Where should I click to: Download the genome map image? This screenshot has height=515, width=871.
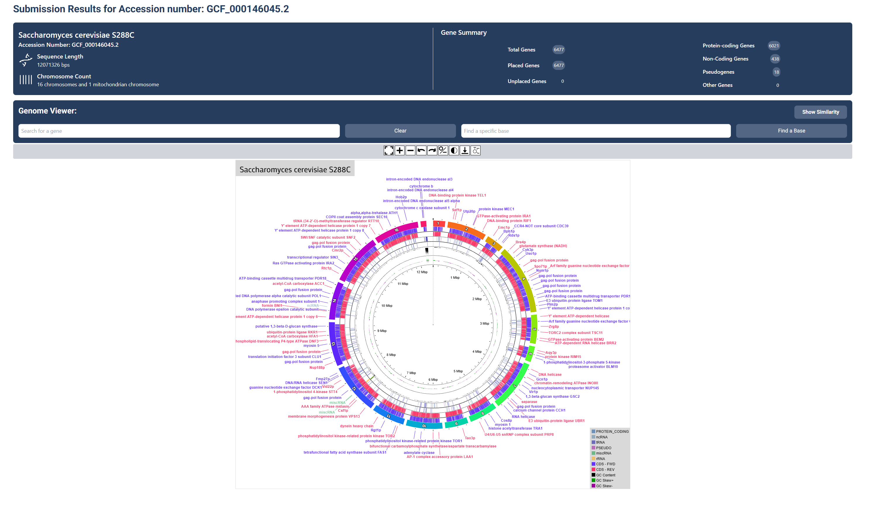465,150
